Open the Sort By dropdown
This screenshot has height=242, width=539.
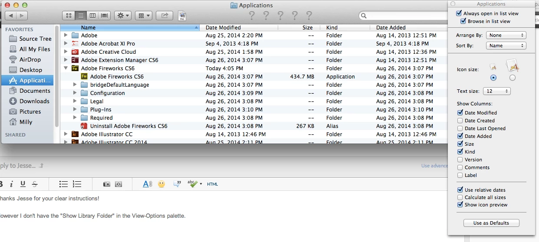click(x=506, y=46)
